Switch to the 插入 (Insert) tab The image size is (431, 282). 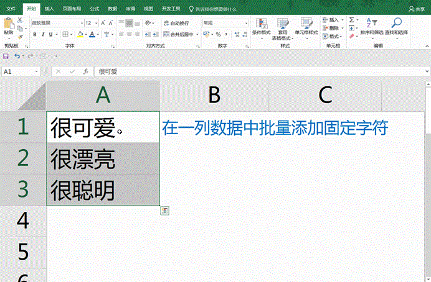pos(49,9)
